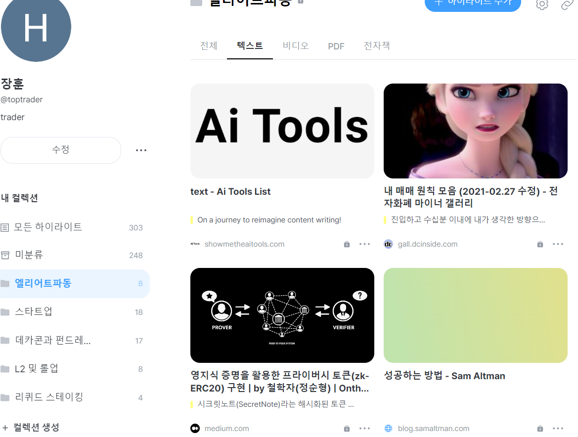578x437 pixels.
Task: Click the Prover Verifier diagram thumbnail
Action: point(282,315)
